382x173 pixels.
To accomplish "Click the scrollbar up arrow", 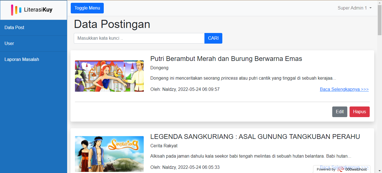I will point(379,2).
